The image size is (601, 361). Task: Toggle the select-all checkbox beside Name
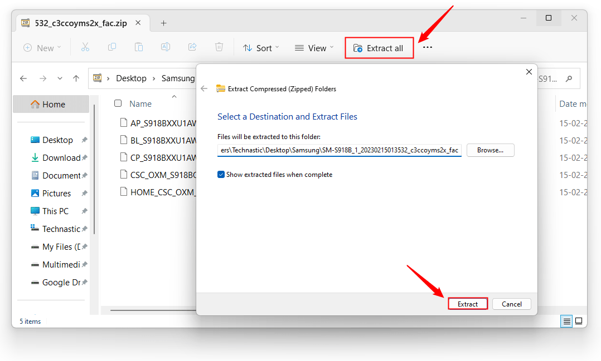click(118, 103)
